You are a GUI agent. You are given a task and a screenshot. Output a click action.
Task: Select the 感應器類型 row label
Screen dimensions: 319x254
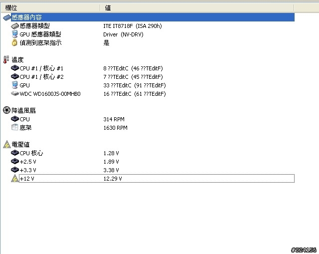pyautogui.click(x=34, y=26)
